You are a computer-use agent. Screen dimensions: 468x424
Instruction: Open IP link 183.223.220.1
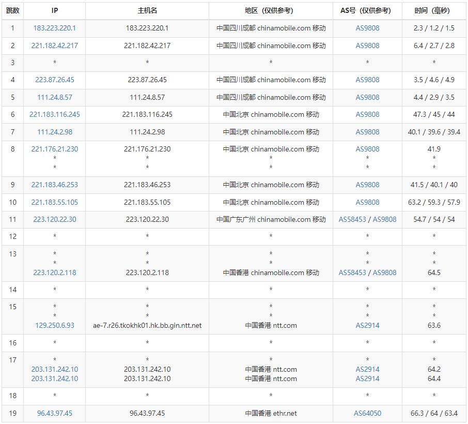tap(55, 28)
